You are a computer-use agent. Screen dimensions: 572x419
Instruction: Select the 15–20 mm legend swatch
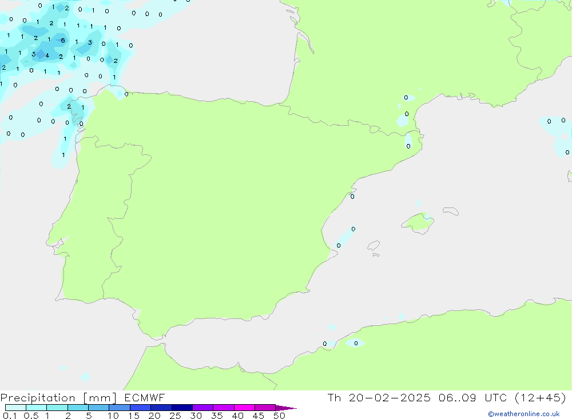coord(140,408)
